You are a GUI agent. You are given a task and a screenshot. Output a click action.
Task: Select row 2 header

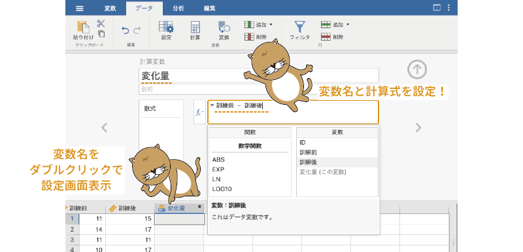click(x=73, y=229)
